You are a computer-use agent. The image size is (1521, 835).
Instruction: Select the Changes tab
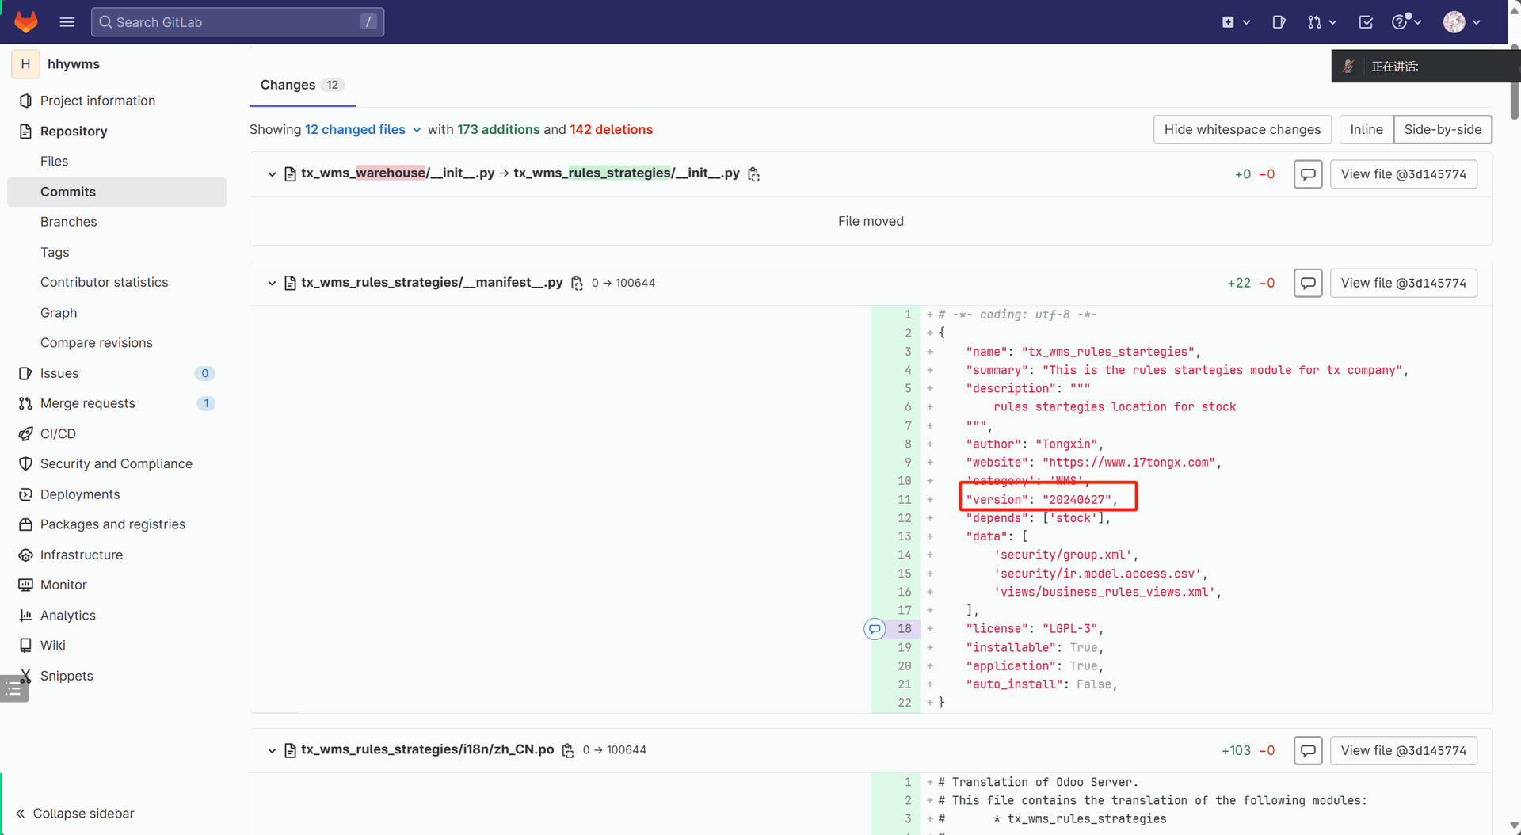pos(302,85)
